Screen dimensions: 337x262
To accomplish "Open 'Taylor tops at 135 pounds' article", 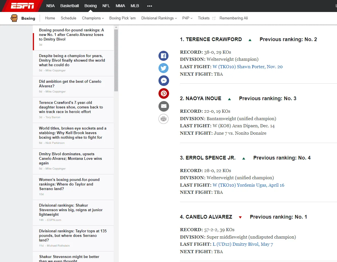I will [73, 235].
